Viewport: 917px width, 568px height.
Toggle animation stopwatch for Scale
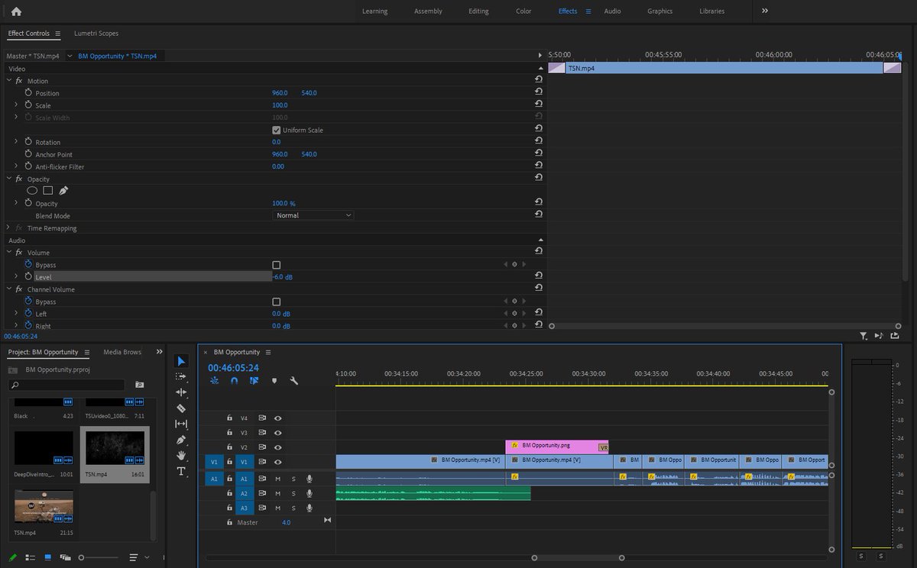click(28, 105)
